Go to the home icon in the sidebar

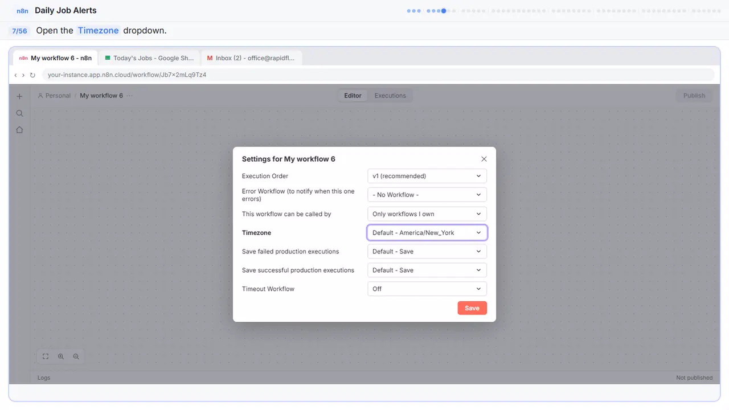pyautogui.click(x=19, y=130)
